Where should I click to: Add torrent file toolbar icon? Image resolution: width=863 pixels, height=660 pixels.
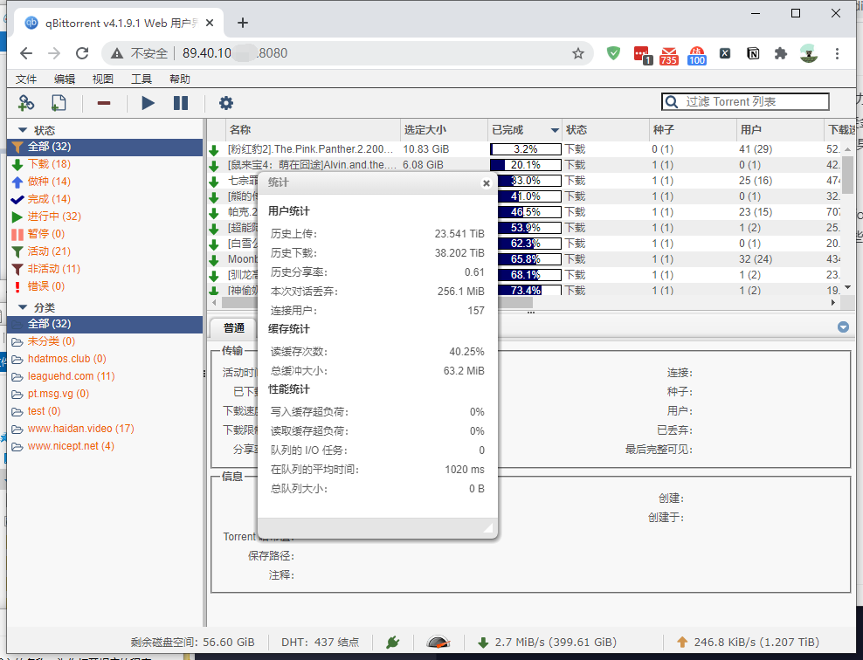click(x=59, y=103)
